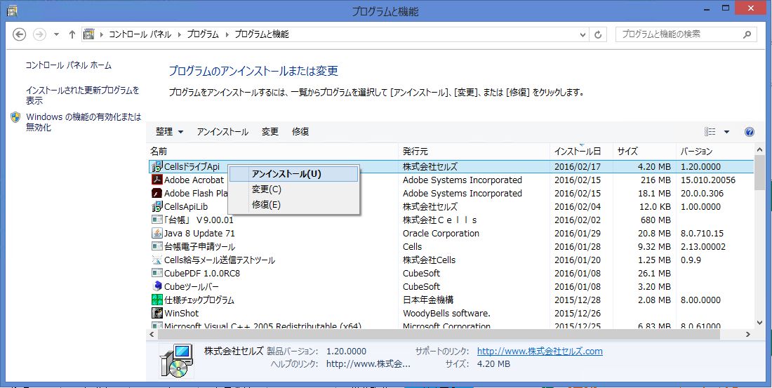Viewport: 772px width, 388px height.
Task: Click the Cells給与メール送信テストツール icon
Action: pos(157,260)
